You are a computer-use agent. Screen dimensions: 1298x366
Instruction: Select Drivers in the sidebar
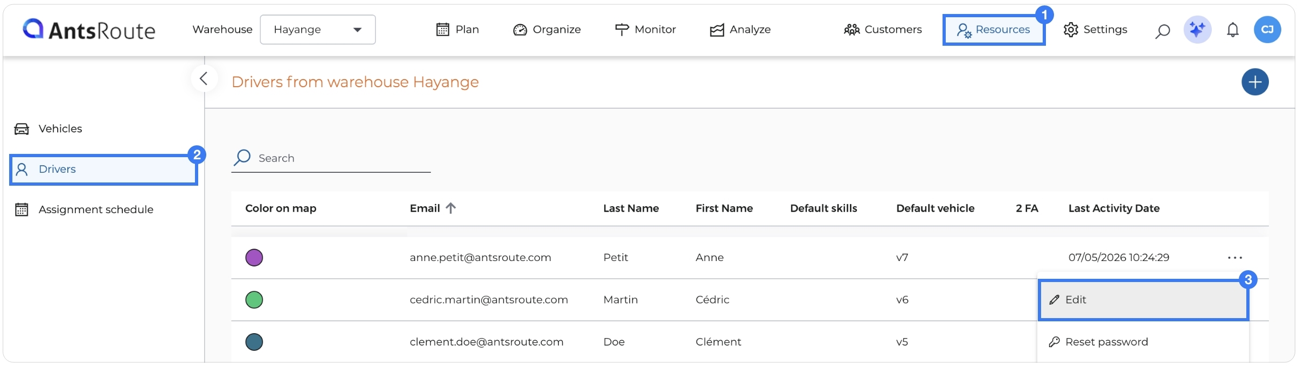tap(103, 170)
